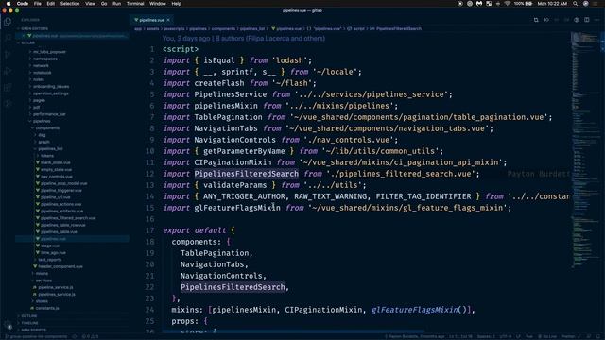605x340 pixels.
Task: Open the Extensions view icon
Action: 8,88
